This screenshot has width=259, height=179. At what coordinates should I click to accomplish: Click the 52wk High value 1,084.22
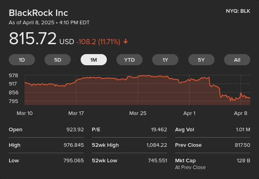click(157, 145)
